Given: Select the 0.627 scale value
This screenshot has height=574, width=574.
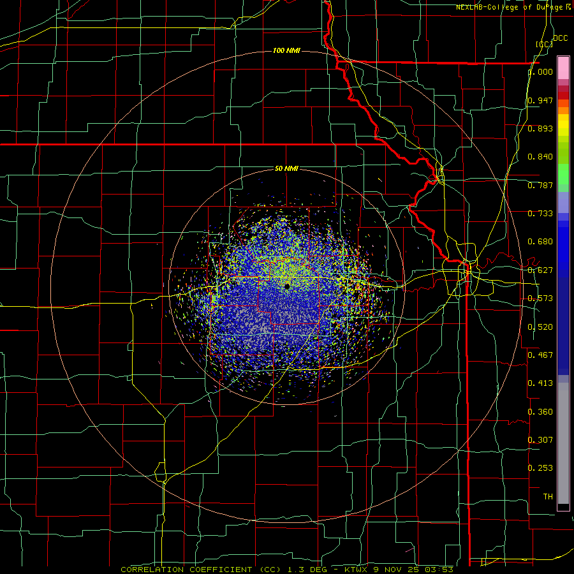Looking at the screenshot, I should (540, 270).
